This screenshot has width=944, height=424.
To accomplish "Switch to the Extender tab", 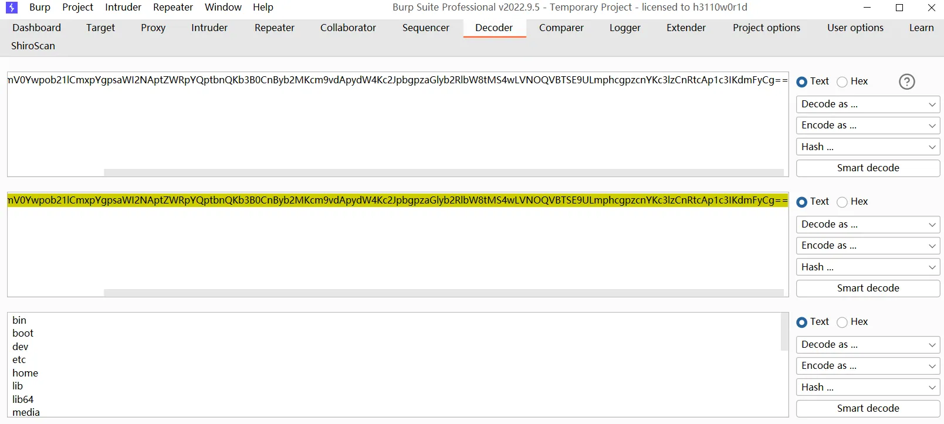I will pyautogui.click(x=686, y=28).
